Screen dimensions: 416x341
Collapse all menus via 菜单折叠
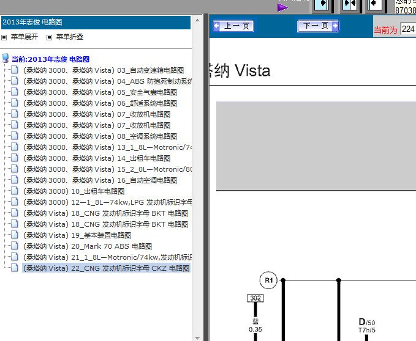(70, 37)
